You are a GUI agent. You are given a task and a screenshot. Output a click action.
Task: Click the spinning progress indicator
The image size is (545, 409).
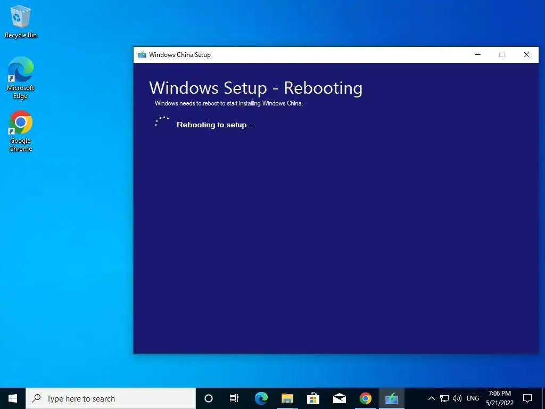pyautogui.click(x=162, y=122)
